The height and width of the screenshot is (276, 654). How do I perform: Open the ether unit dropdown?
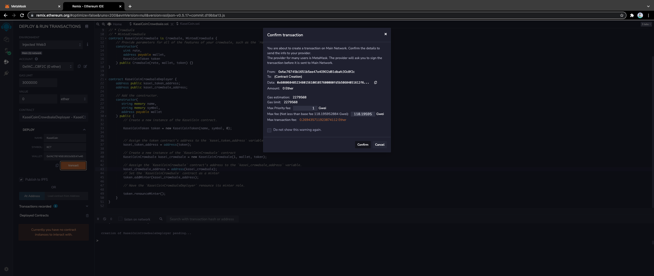[x=74, y=99]
